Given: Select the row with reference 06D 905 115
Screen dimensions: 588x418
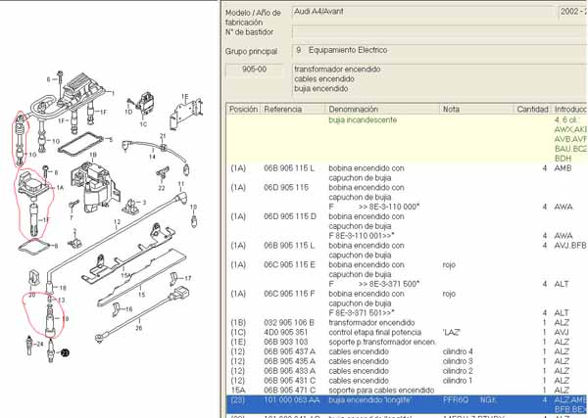Looking at the screenshot, I should (x=407, y=197).
